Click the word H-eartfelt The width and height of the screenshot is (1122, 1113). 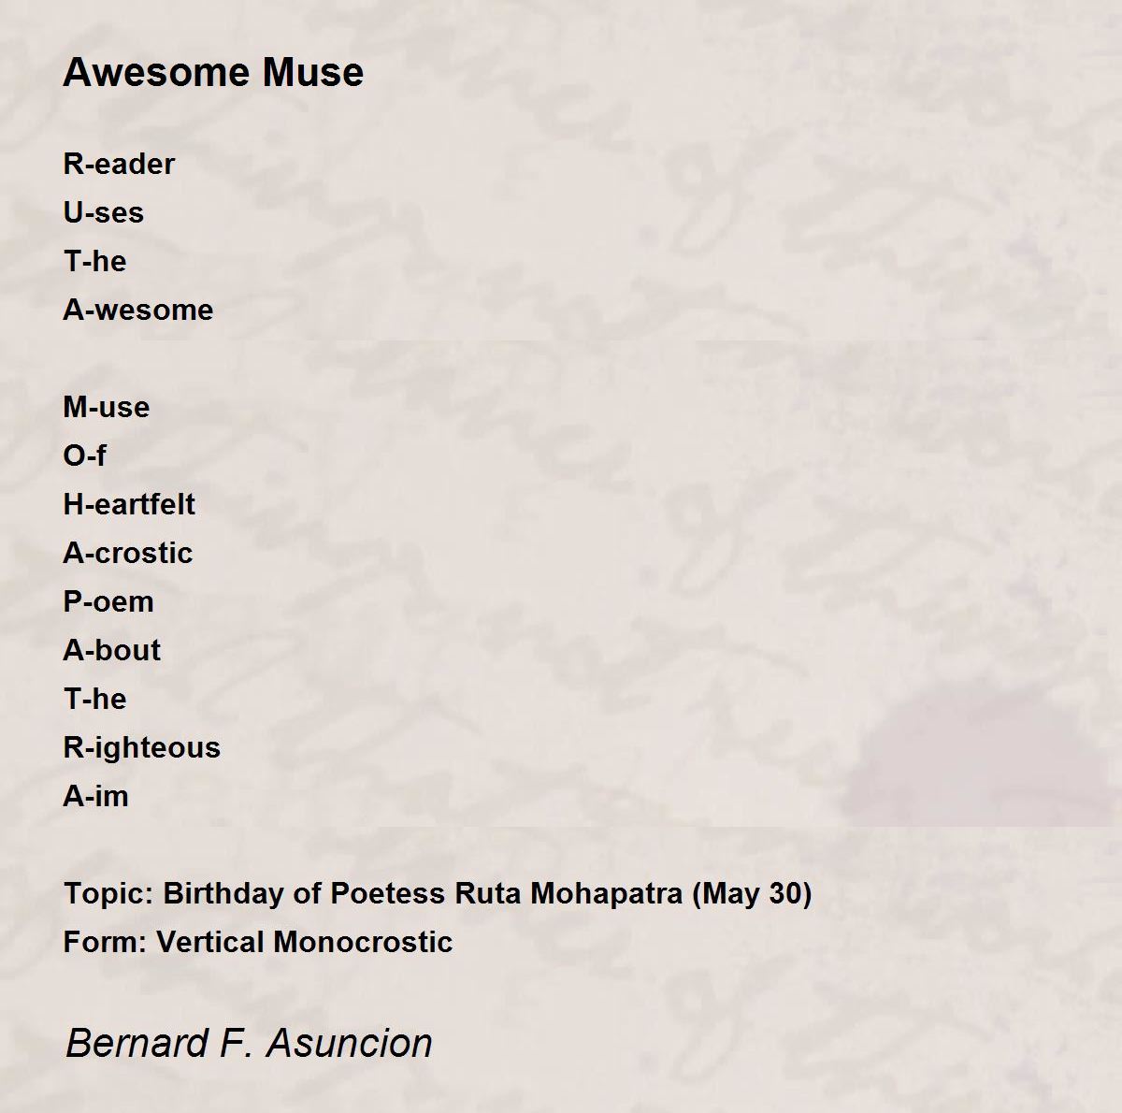pyautogui.click(x=129, y=504)
